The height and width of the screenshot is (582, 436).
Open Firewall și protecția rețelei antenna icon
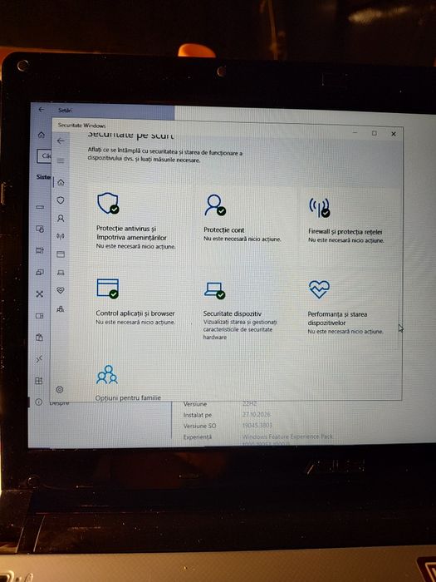pos(319,207)
